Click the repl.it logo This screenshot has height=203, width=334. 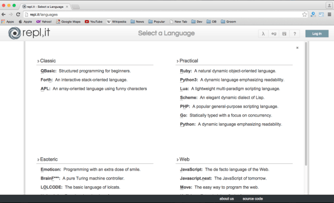29,33
